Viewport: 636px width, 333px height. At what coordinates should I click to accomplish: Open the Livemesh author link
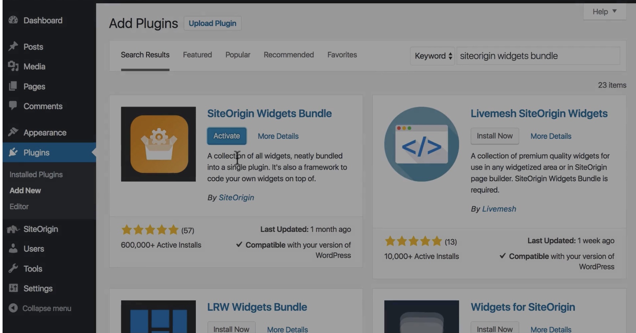tap(499, 209)
